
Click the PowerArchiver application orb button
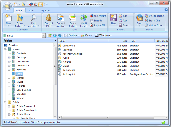[7, 6]
